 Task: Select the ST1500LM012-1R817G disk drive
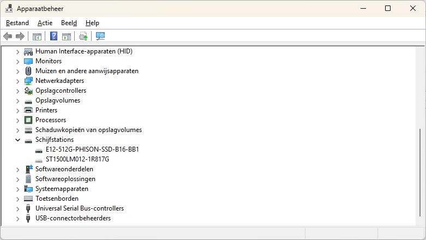(77, 159)
